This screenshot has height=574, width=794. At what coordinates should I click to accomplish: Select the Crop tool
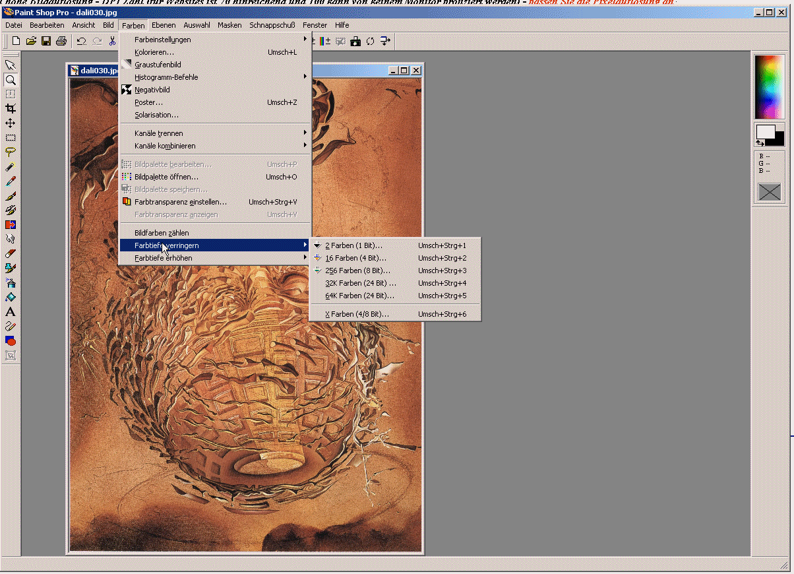(11, 109)
